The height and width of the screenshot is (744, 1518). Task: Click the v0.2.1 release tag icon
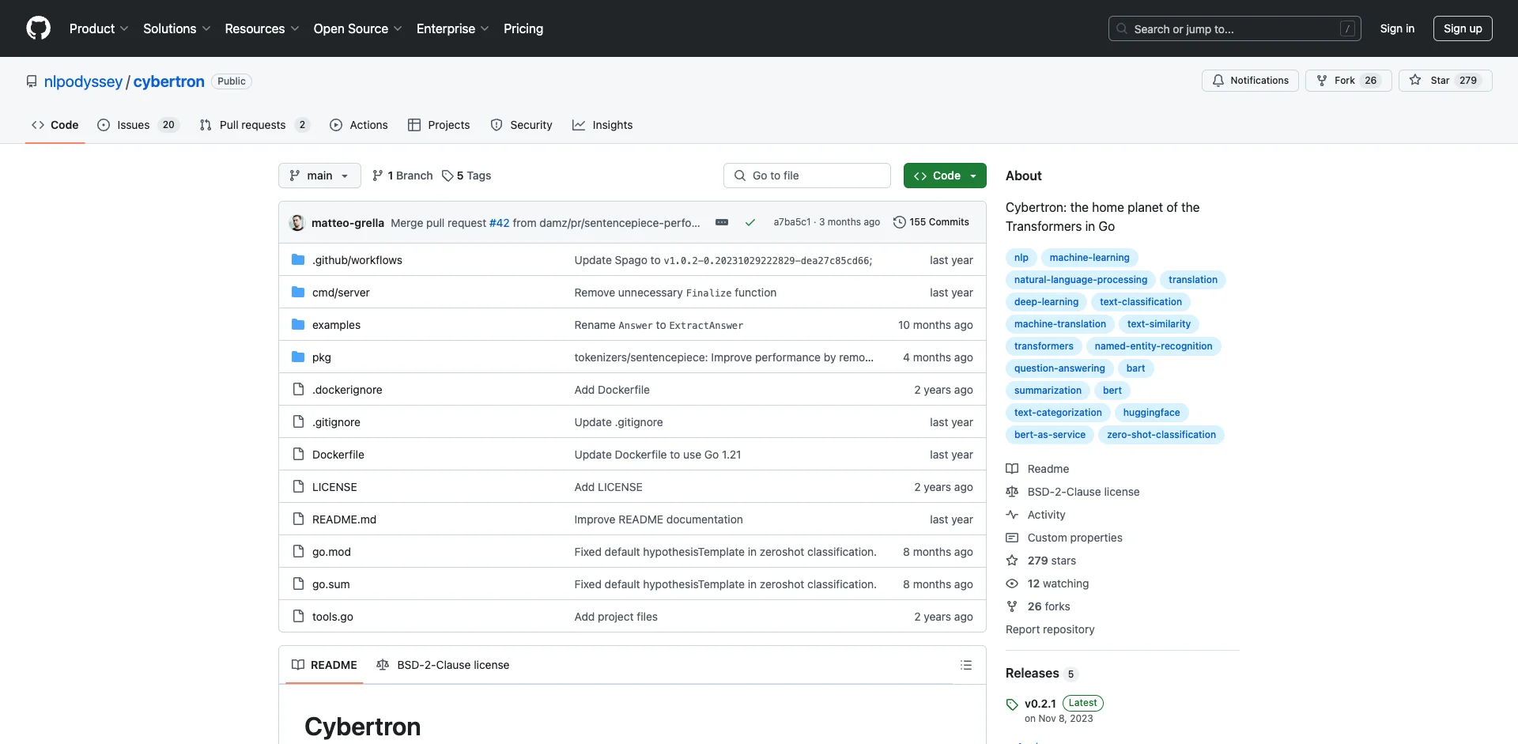coord(1012,704)
